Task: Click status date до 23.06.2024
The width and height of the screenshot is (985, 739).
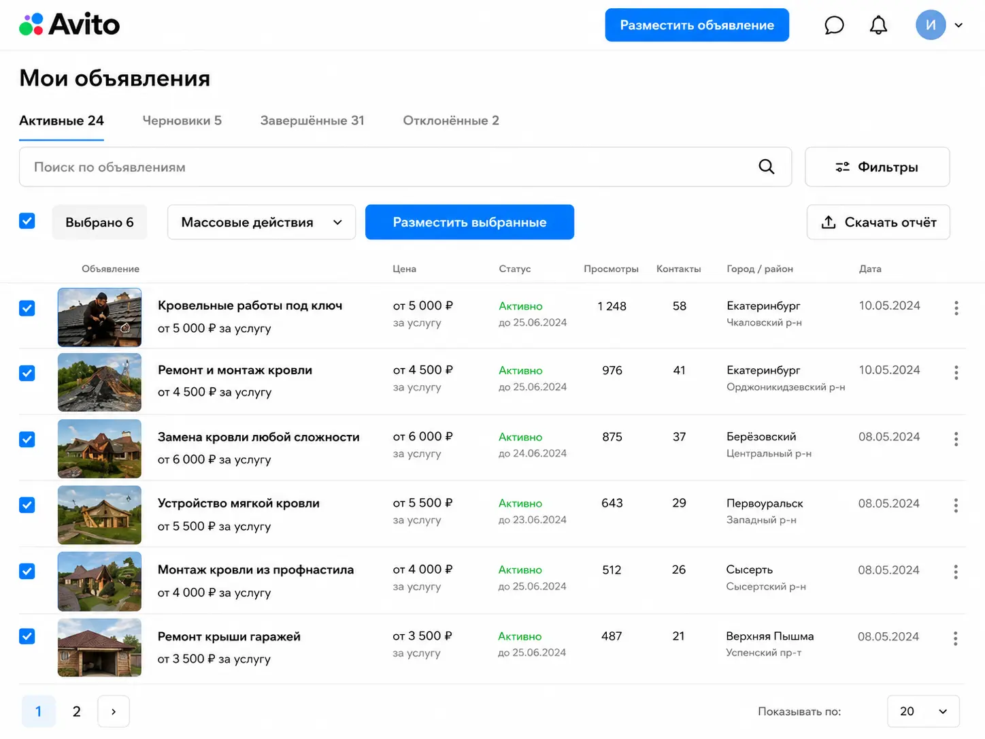Action: coord(532,520)
